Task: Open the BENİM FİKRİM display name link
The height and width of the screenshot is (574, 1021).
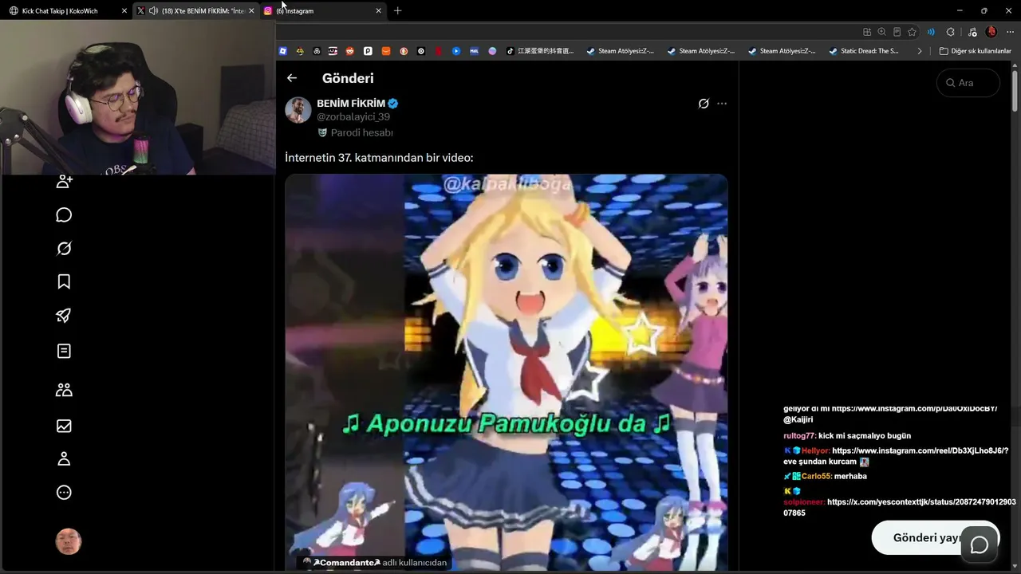Action: coord(351,104)
